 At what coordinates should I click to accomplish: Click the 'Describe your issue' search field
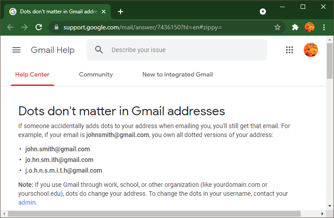coord(177,50)
